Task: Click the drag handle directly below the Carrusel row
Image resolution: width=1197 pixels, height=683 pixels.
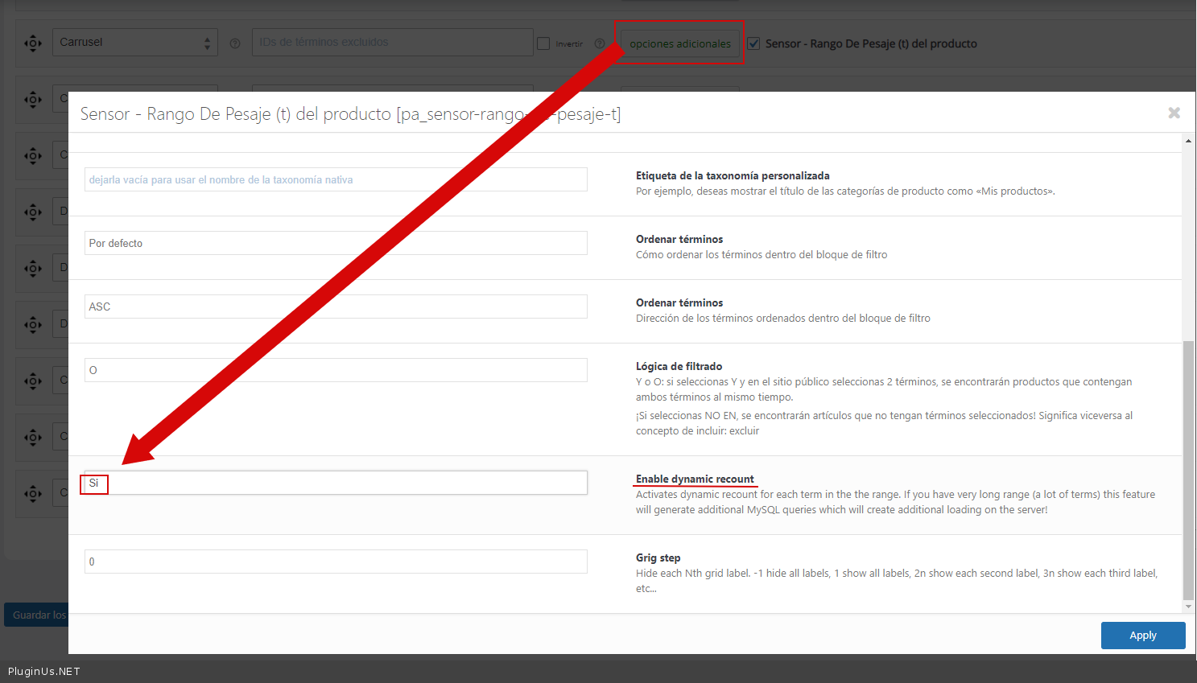Action: pyautogui.click(x=33, y=99)
